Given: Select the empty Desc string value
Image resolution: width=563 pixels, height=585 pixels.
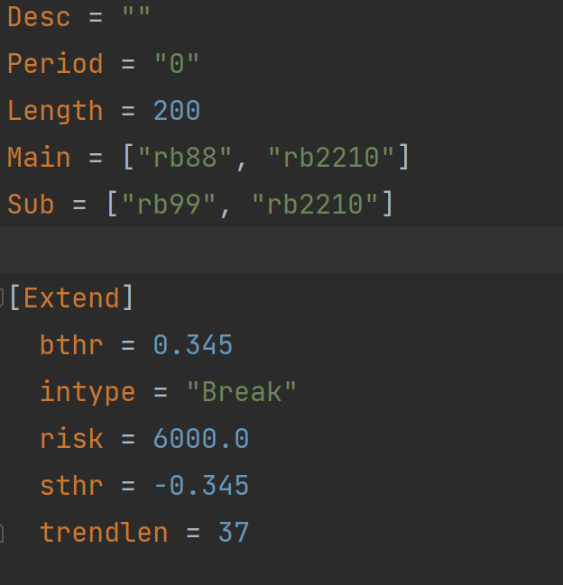Looking at the screenshot, I should [x=136, y=15].
